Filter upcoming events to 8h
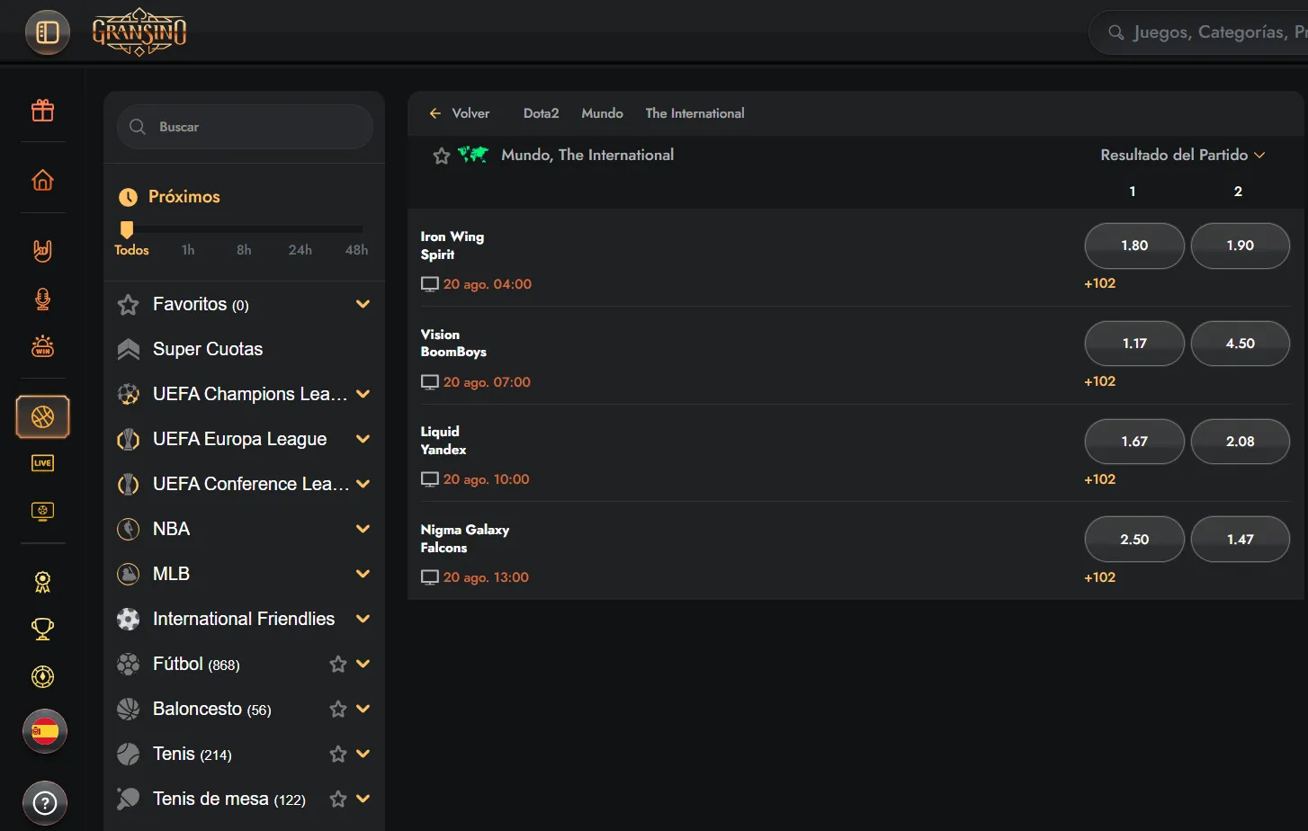The width and height of the screenshot is (1308, 831). coord(244,250)
